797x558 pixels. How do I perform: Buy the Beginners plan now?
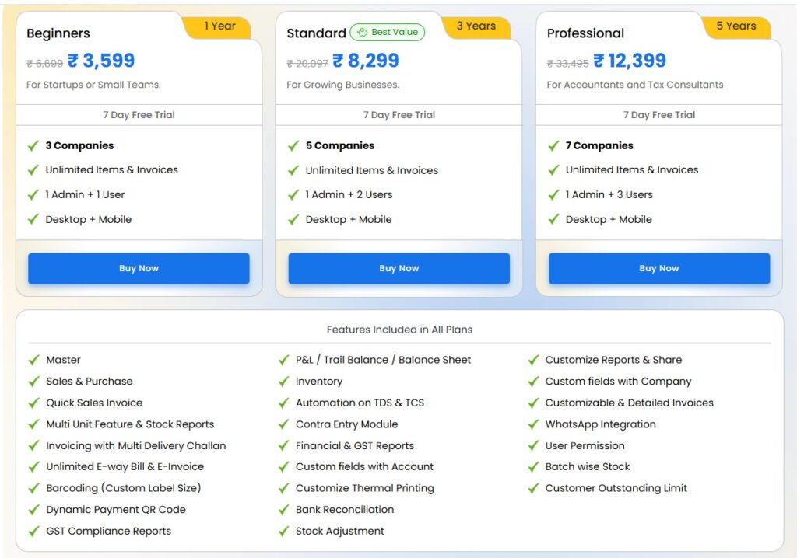tap(139, 268)
